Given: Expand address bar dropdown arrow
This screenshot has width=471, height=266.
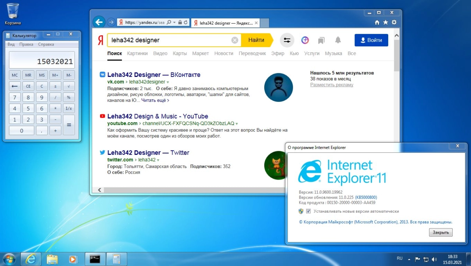Looking at the screenshot, I should (174, 22).
